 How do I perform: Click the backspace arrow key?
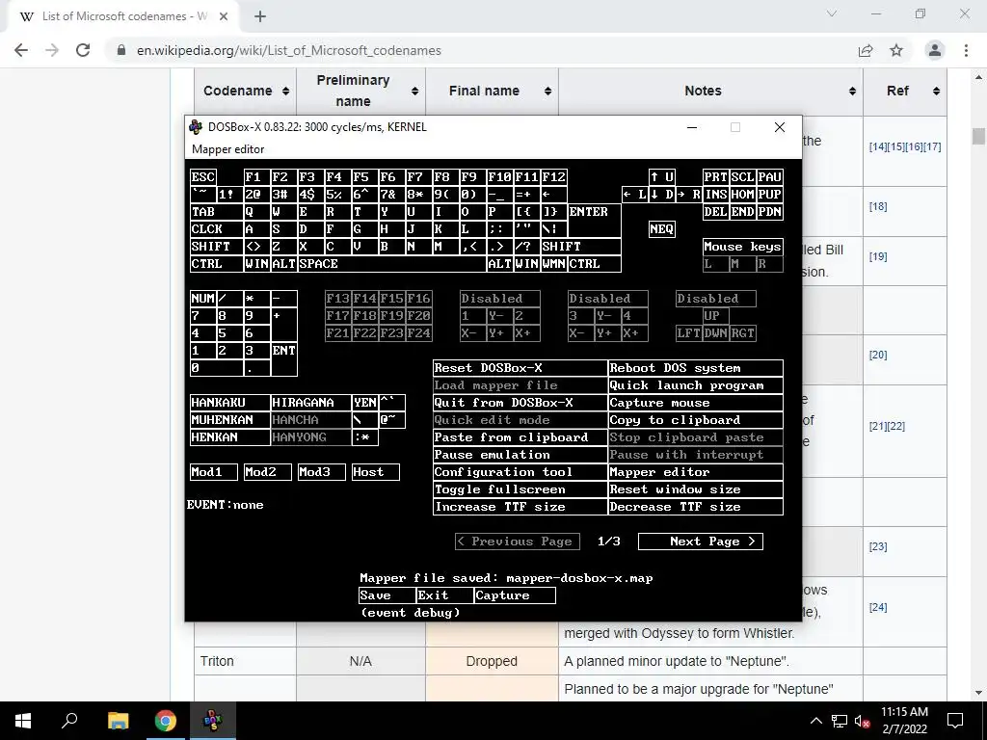pyautogui.click(x=554, y=195)
